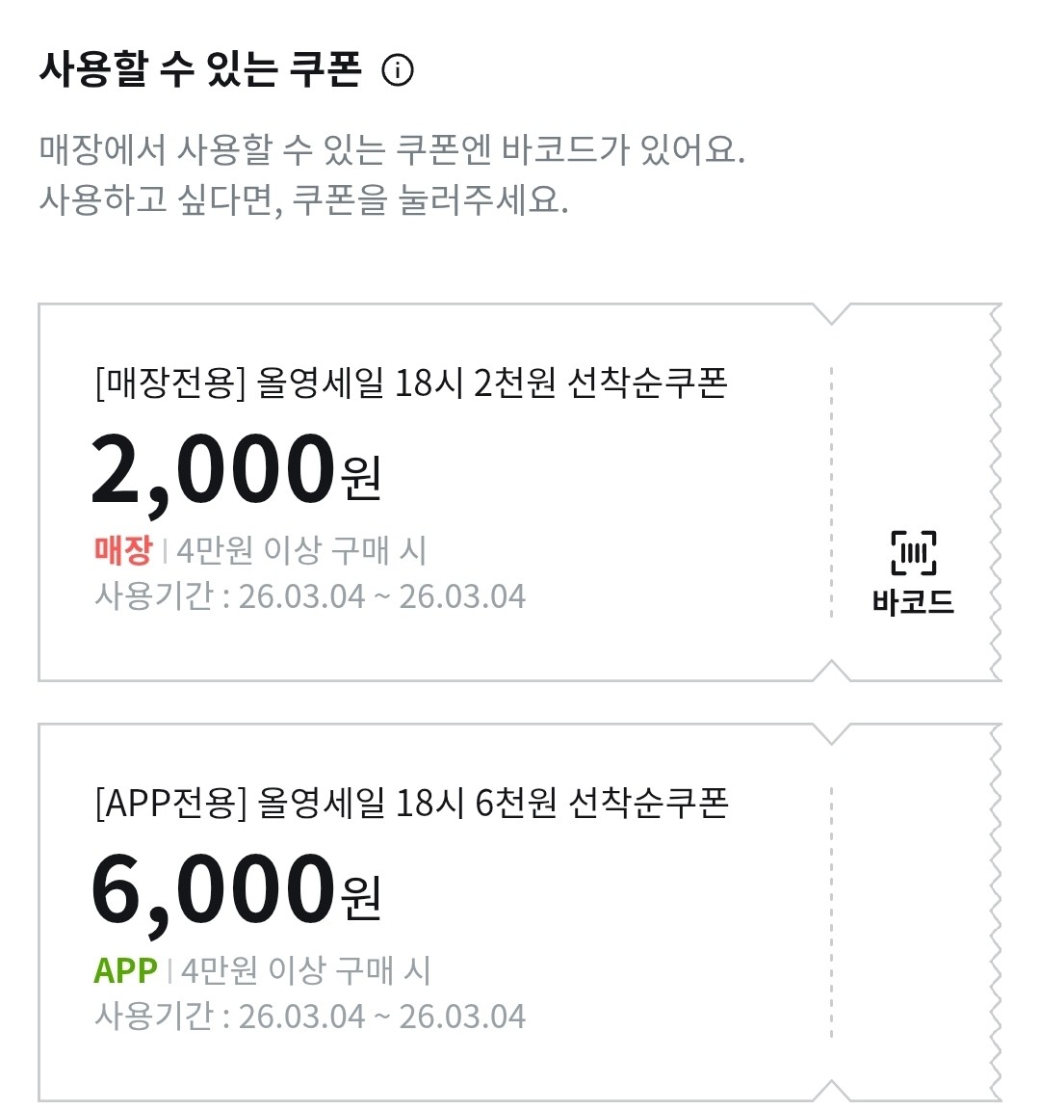The image size is (1040, 1110).
Task: Tap the 4만원 이상 구매 시 condition beside 매장
Action: tap(301, 551)
